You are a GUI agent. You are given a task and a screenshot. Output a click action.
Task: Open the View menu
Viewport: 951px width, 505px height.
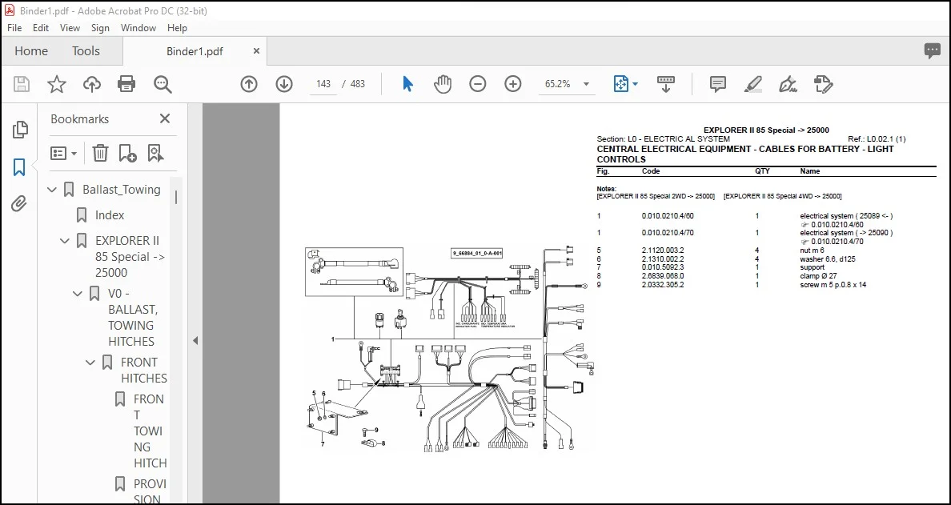(x=70, y=28)
